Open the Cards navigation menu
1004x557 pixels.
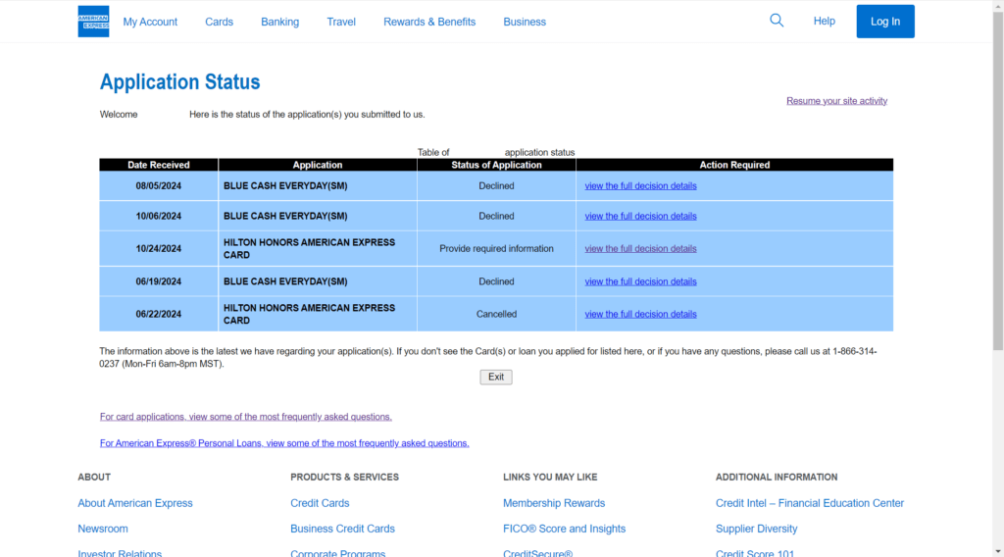point(219,22)
